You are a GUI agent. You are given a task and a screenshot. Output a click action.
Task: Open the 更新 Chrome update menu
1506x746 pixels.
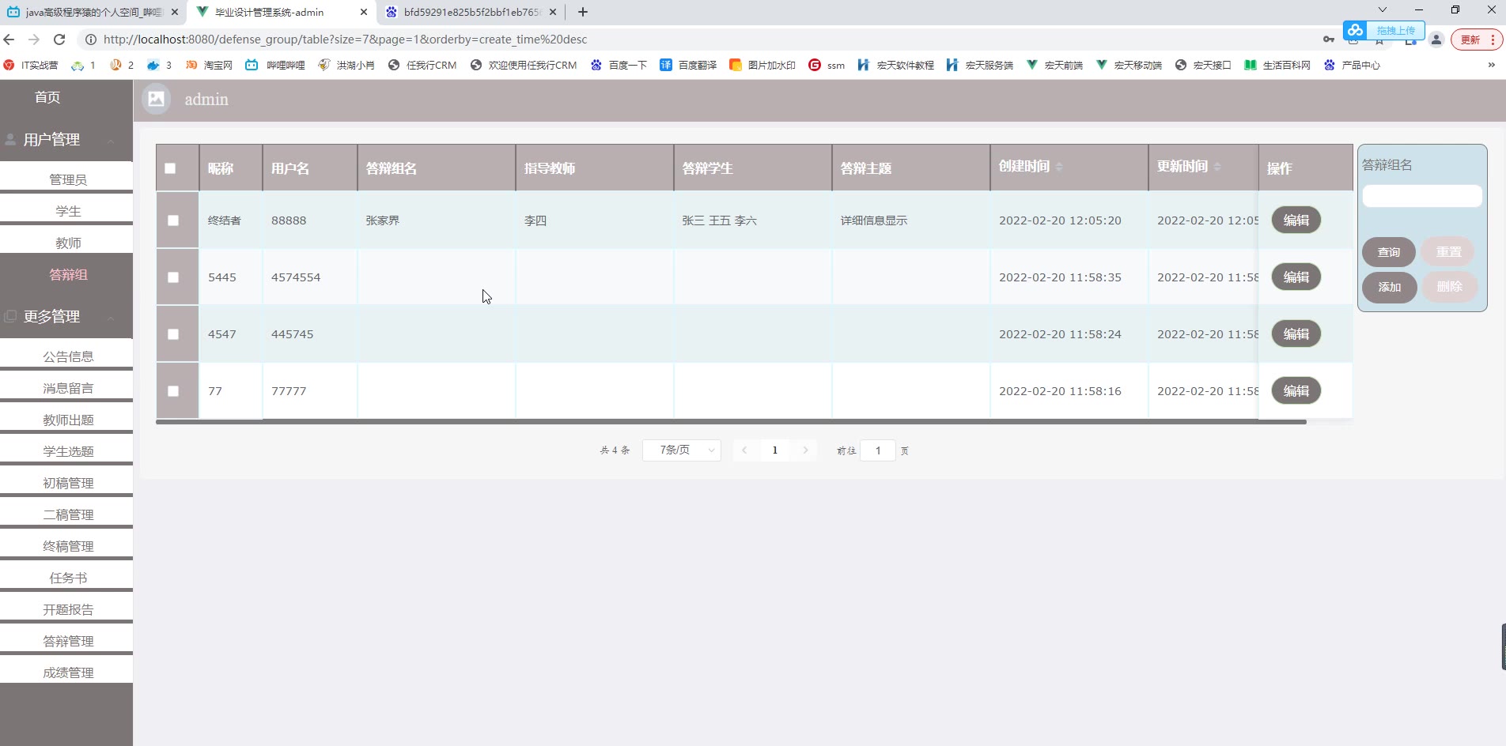coord(1477,40)
